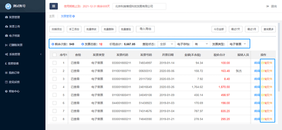This screenshot has height=130, width=282.
Task: Click the 扫描添加 button
Action: 57,29
